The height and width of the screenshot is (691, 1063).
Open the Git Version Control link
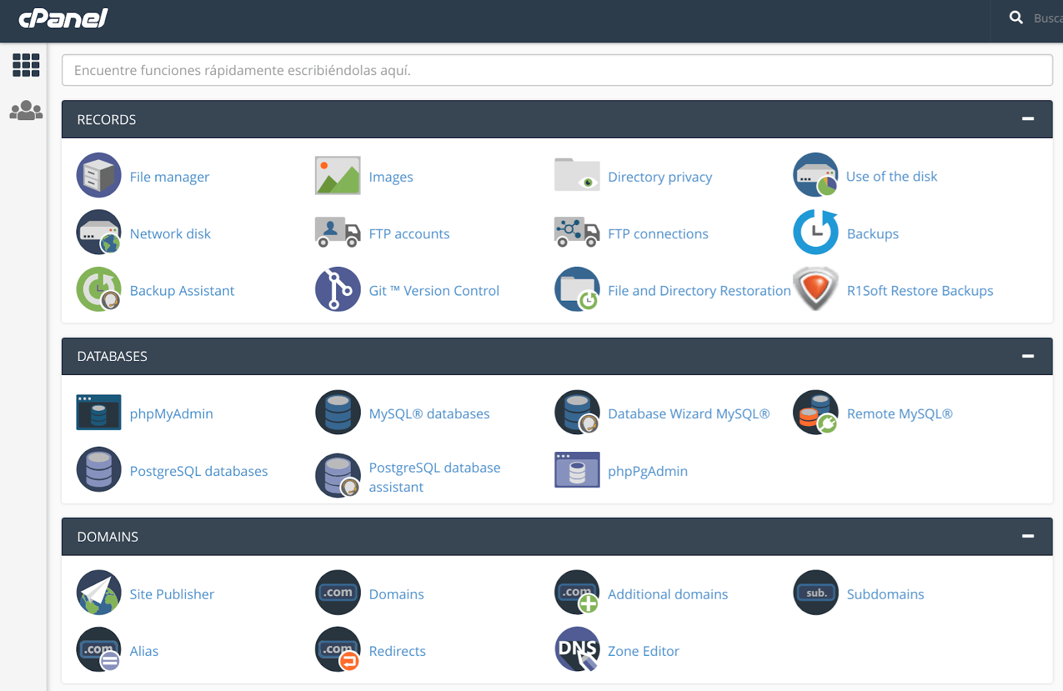coord(434,291)
